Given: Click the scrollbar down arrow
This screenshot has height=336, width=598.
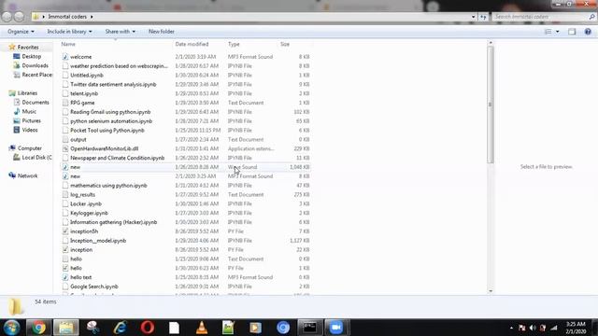Looking at the screenshot, I should (490, 291).
